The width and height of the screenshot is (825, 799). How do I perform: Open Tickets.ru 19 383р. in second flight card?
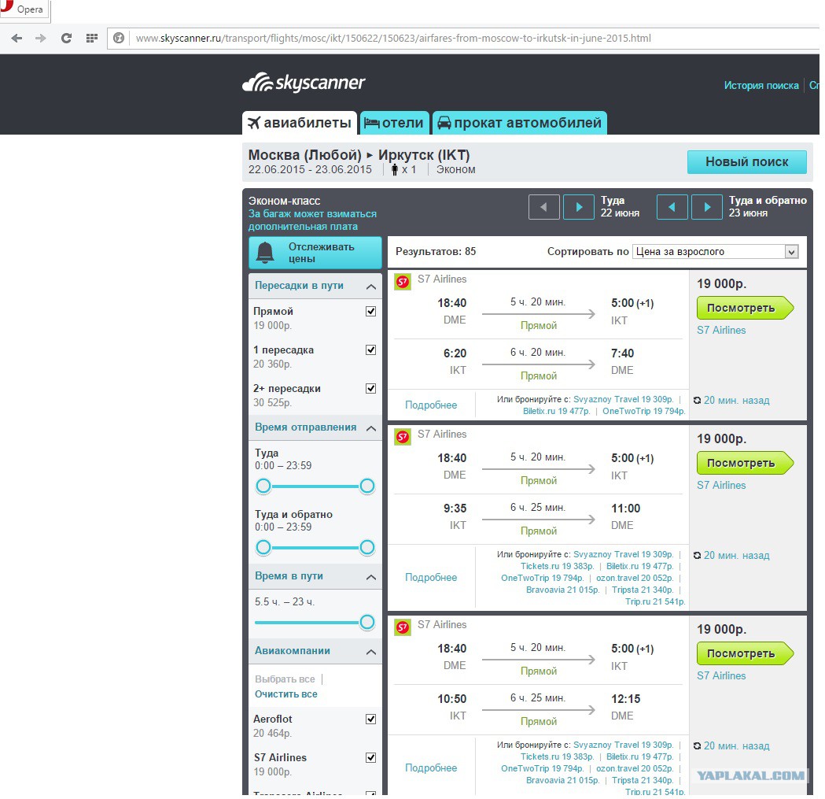(x=557, y=566)
